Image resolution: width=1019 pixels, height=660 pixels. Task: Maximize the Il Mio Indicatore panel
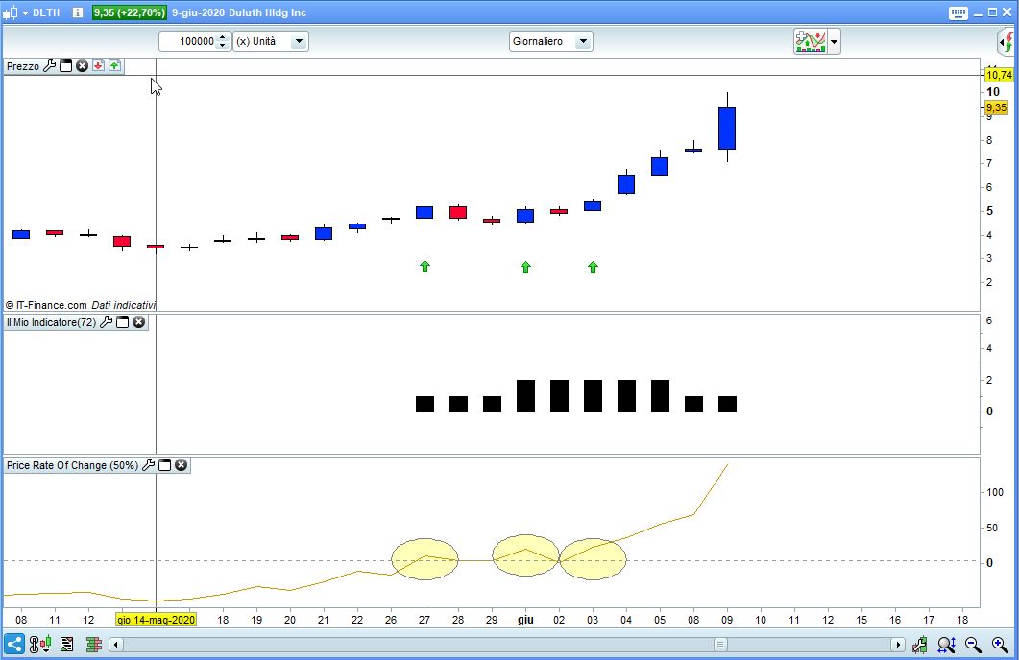click(x=122, y=322)
